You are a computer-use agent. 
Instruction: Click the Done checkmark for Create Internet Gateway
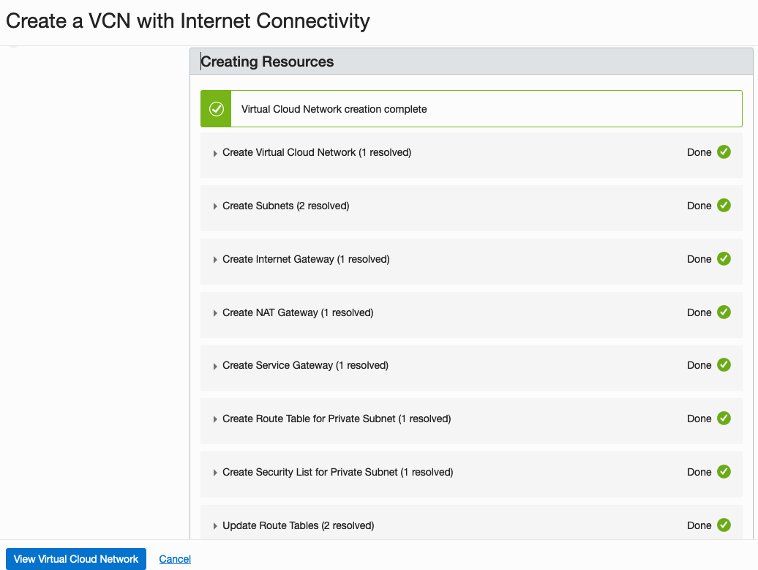pos(724,259)
